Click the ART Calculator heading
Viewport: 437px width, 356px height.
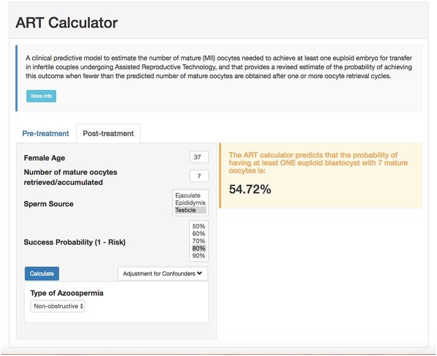tap(67, 23)
